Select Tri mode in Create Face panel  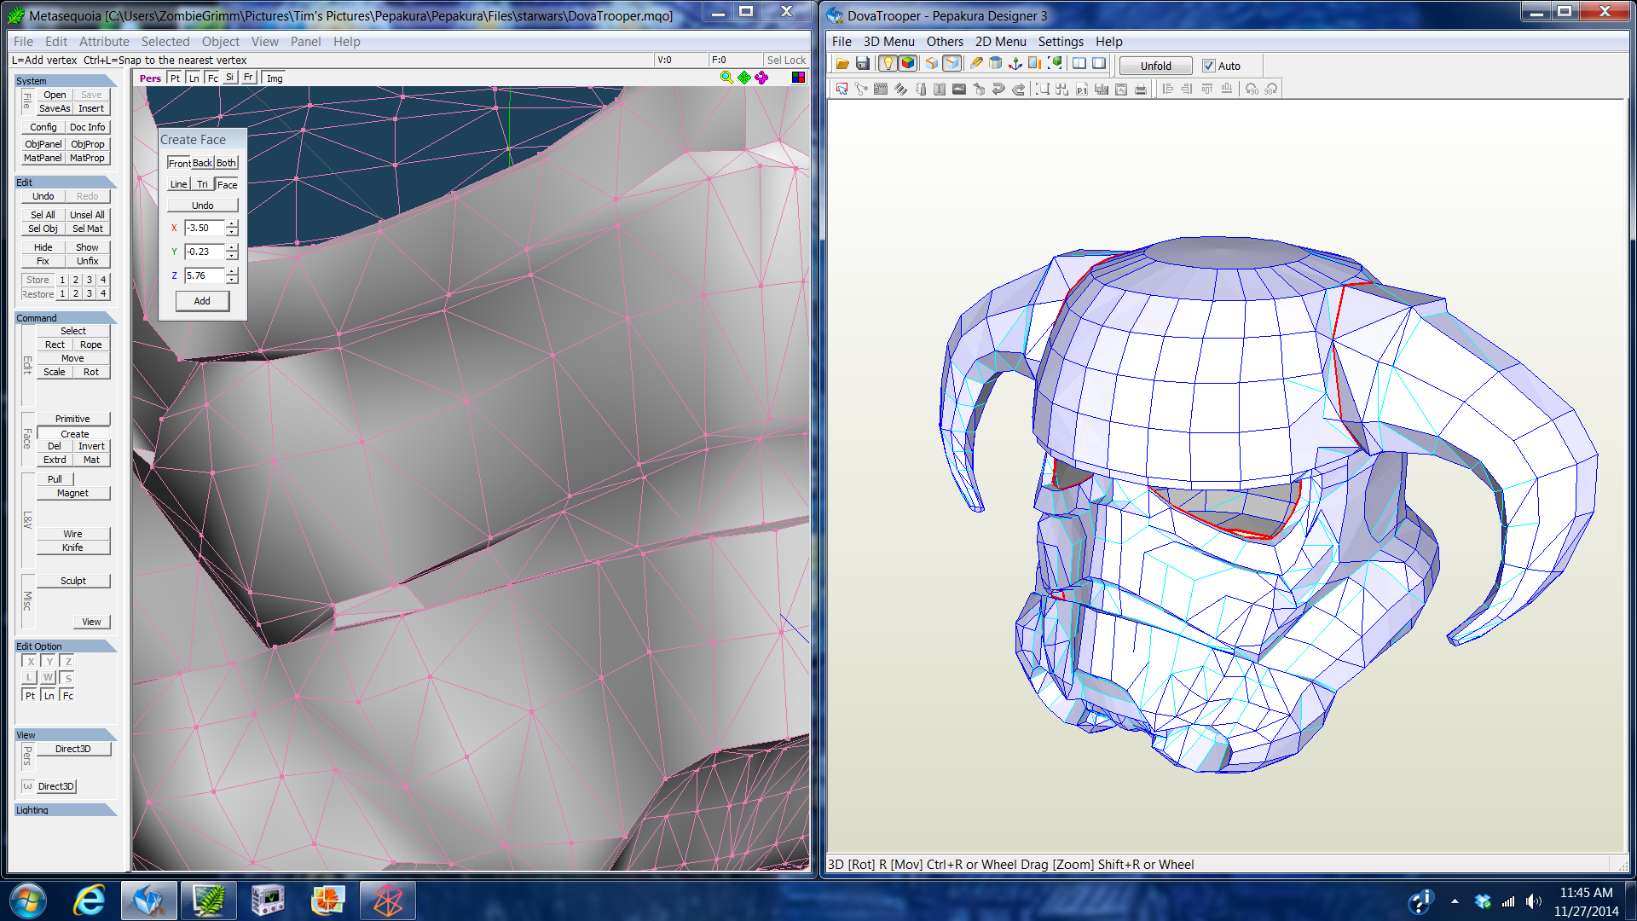tap(202, 184)
